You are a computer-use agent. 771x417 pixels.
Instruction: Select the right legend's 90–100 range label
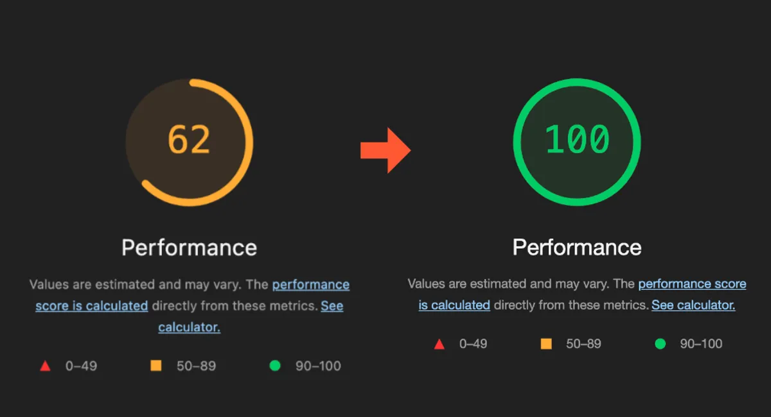[x=701, y=344]
